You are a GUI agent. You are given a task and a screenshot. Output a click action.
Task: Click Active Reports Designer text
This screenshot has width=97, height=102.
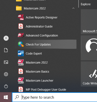41,18
